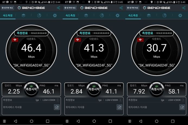The height and width of the screenshot is (125, 188).
Task: Tap home location icon on 46.4 Mbps screen
Action: coord(57,107)
